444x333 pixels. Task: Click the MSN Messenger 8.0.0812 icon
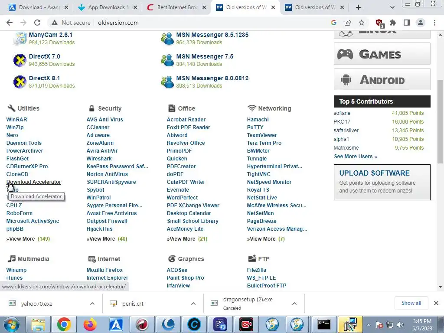tap(167, 82)
